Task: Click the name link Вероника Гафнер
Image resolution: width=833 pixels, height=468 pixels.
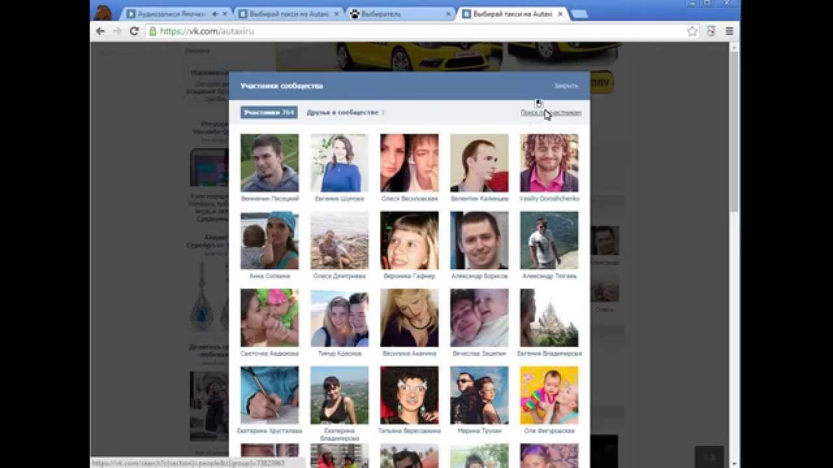Action: (x=409, y=276)
